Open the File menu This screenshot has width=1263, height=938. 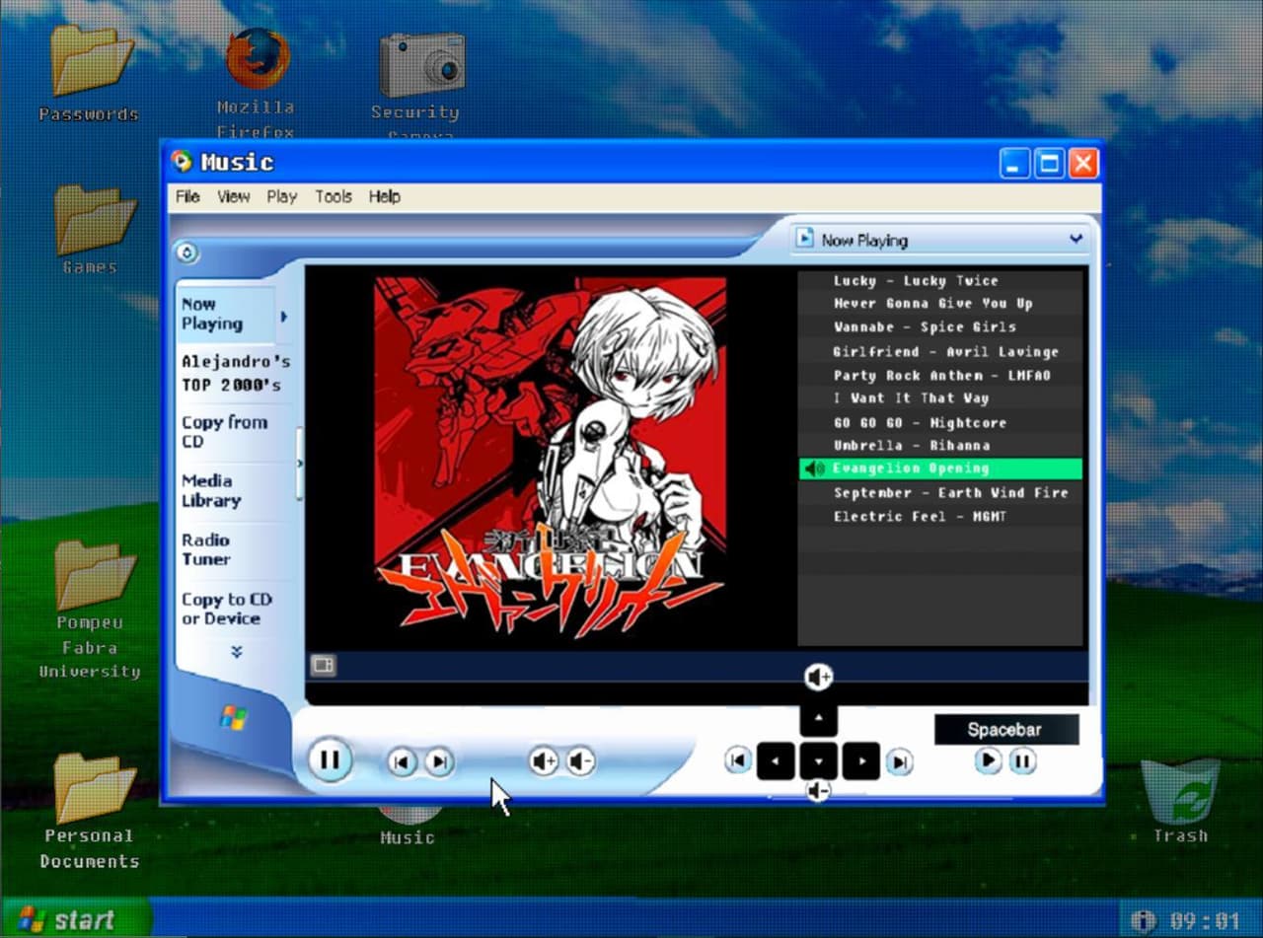187,196
